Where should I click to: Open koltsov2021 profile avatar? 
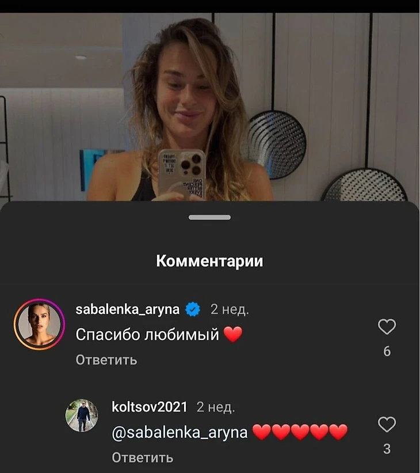point(82,415)
